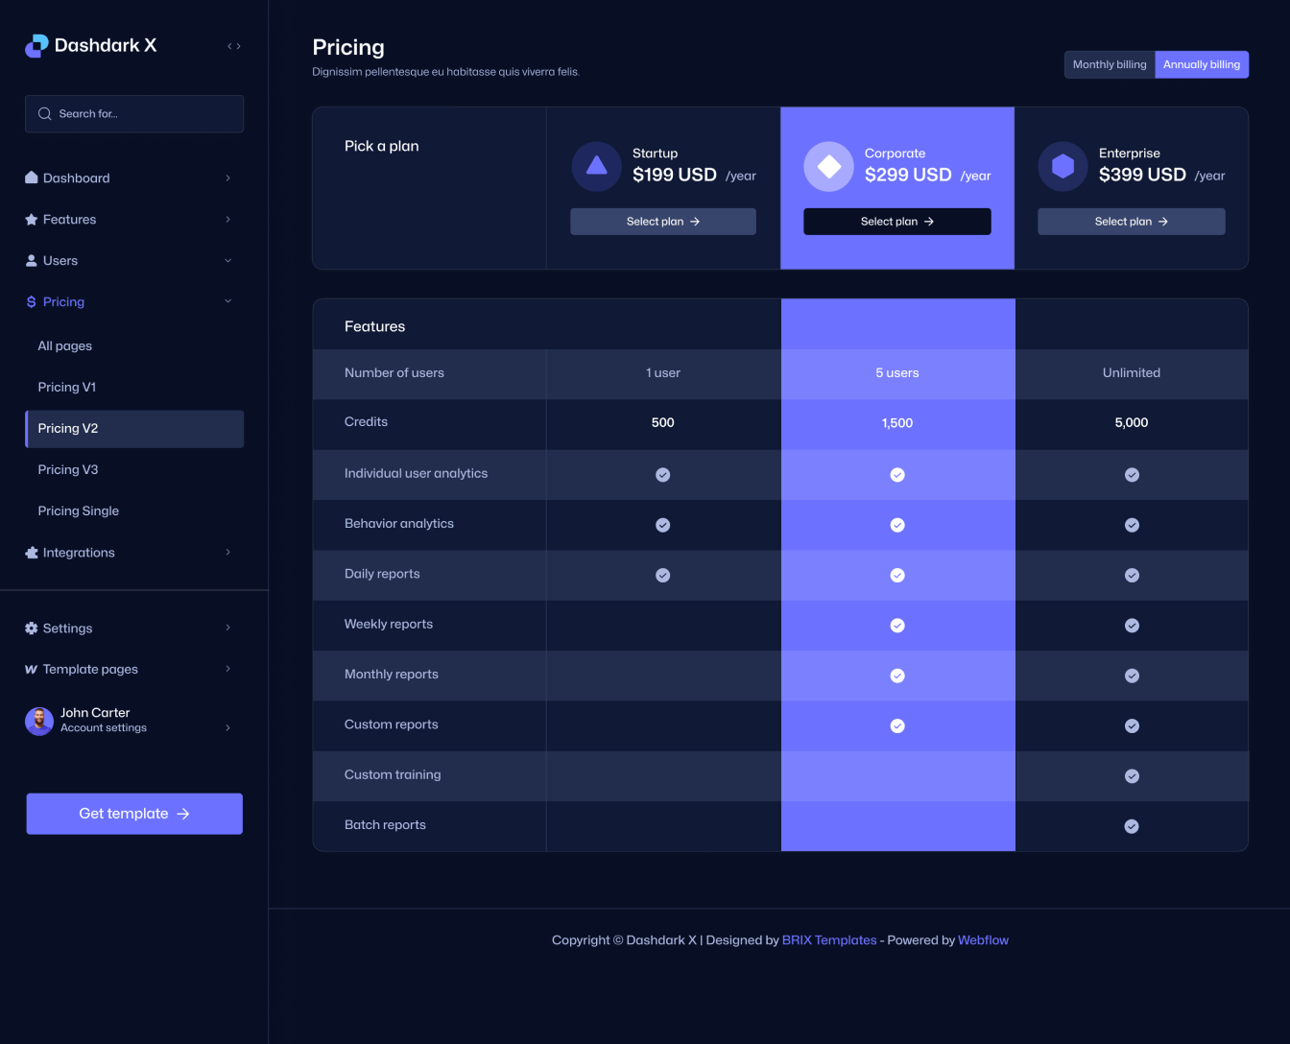Click the Pricing dollar icon
1290x1044 pixels.
[x=30, y=301]
